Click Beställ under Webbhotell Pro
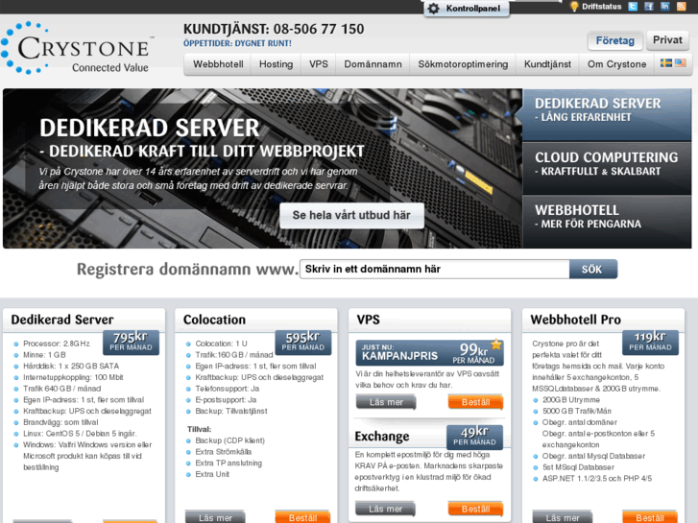698x523 pixels. click(650, 517)
